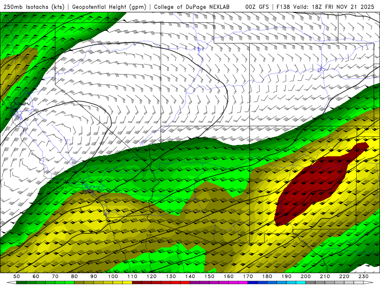Pick the cyan segment of the color bar

pos(301,283)
